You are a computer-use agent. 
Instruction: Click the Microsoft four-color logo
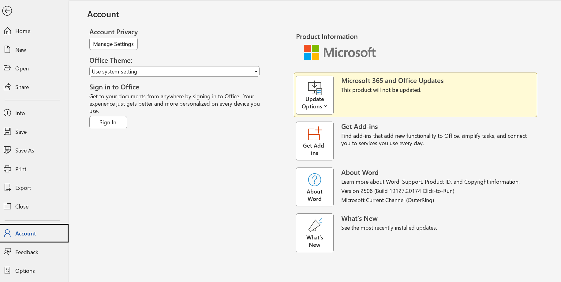point(311,52)
